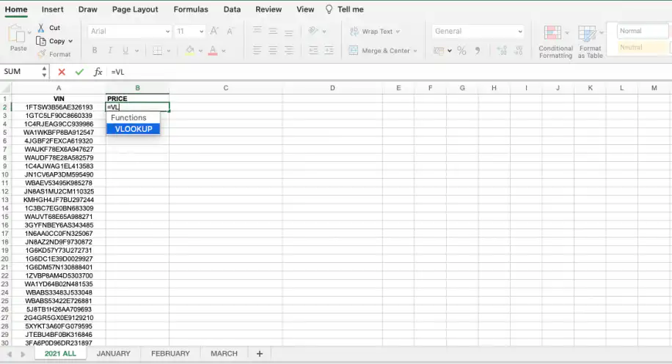Click the accounting currency format icon
This screenshot has height=364, width=672.
click(439, 51)
